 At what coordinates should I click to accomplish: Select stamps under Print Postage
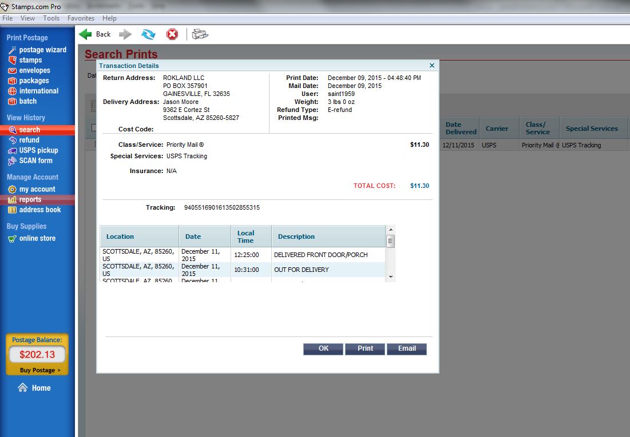pos(30,60)
